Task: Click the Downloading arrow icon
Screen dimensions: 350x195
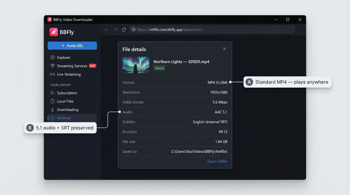Action: pos(52,109)
